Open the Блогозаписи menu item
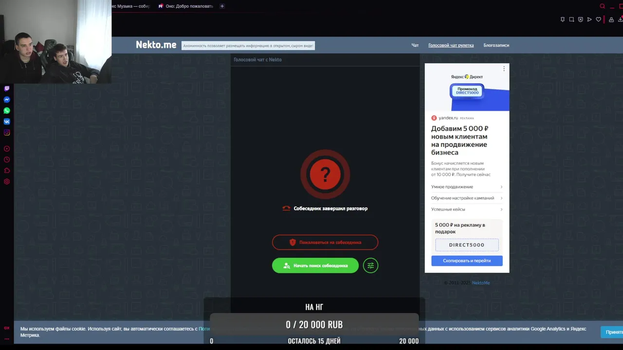This screenshot has height=350, width=623. [496, 45]
